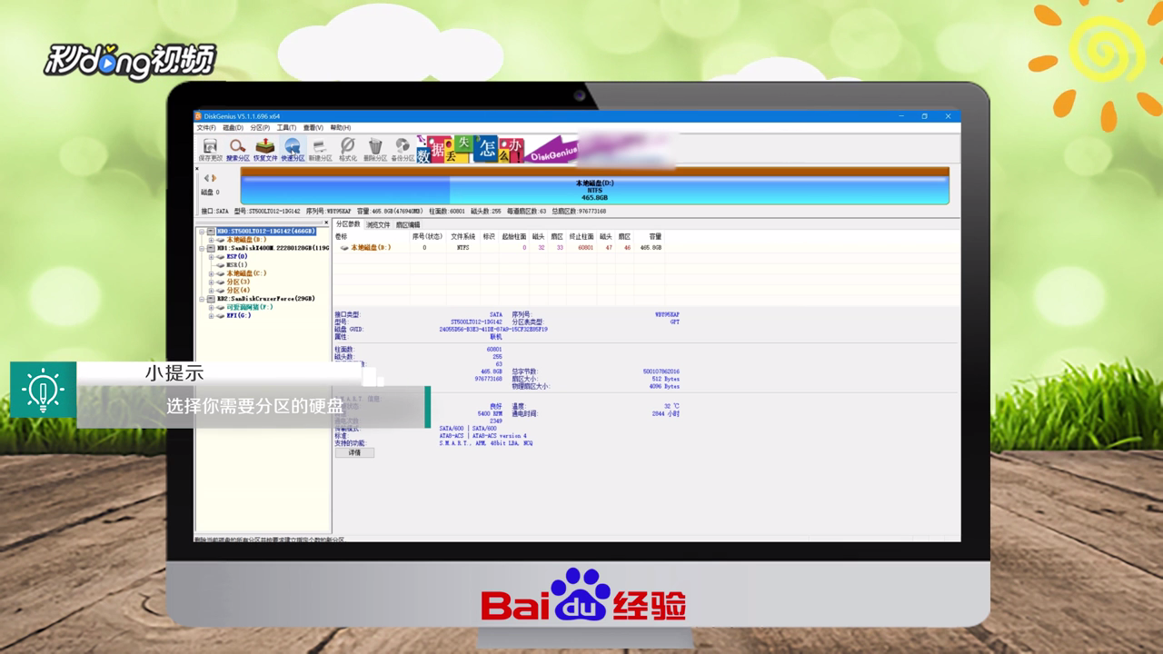
Task: Open the 分区(P) menu
Action: coord(260,128)
